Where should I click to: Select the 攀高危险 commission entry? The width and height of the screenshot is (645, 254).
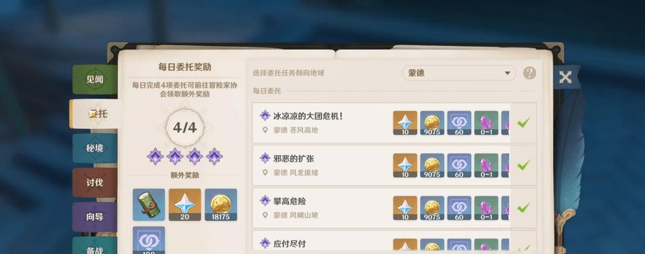click(395, 208)
